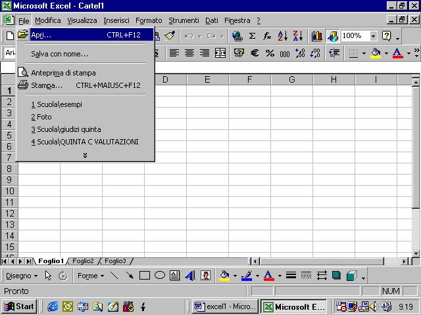This screenshot has height=315, width=421.
Task: Click the Format Painter brush icon
Action: tap(170, 36)
